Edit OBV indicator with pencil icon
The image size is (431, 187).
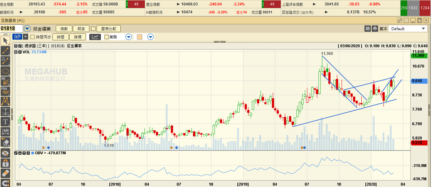(16, 153)
